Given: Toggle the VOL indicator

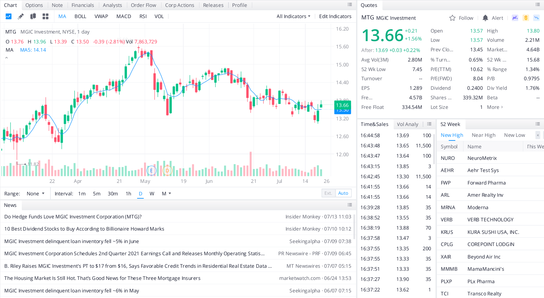Looking at the screenshot, I should (x=159, y=16).
